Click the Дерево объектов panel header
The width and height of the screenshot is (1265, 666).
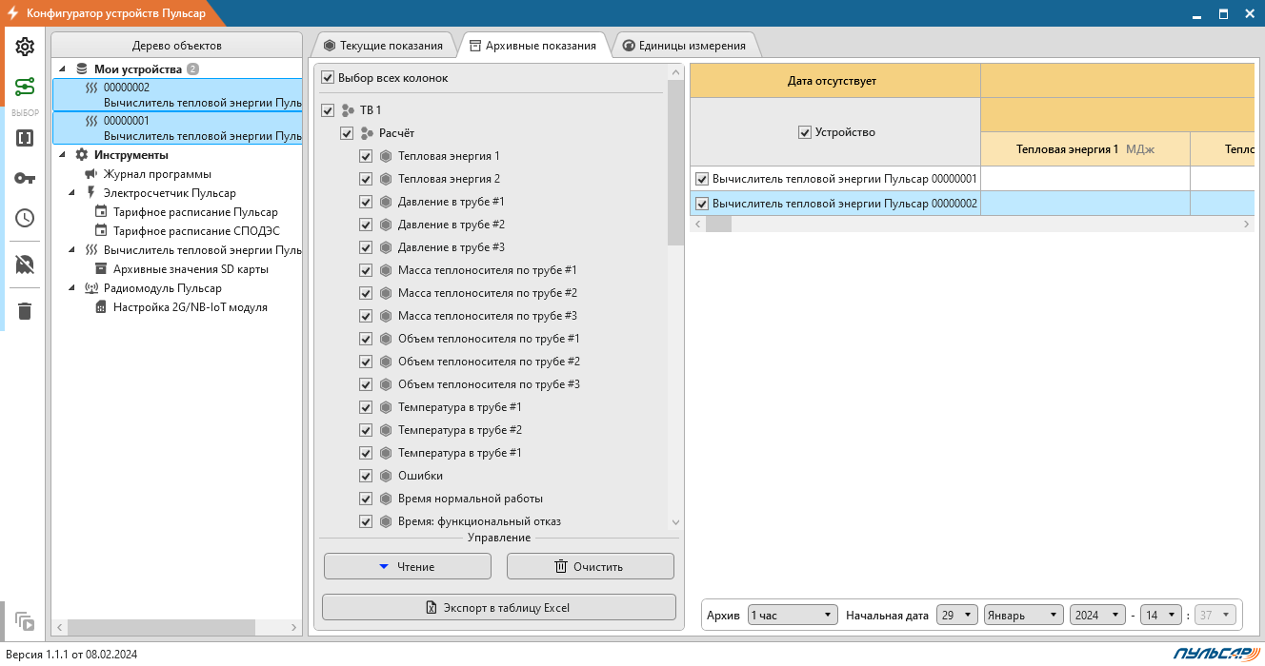click(177, 46)
